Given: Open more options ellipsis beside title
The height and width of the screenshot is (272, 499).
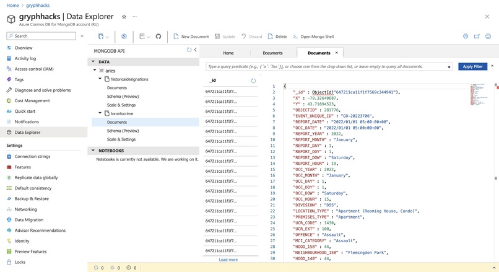Looking at the screenshot, I should (x=134, y=17).
